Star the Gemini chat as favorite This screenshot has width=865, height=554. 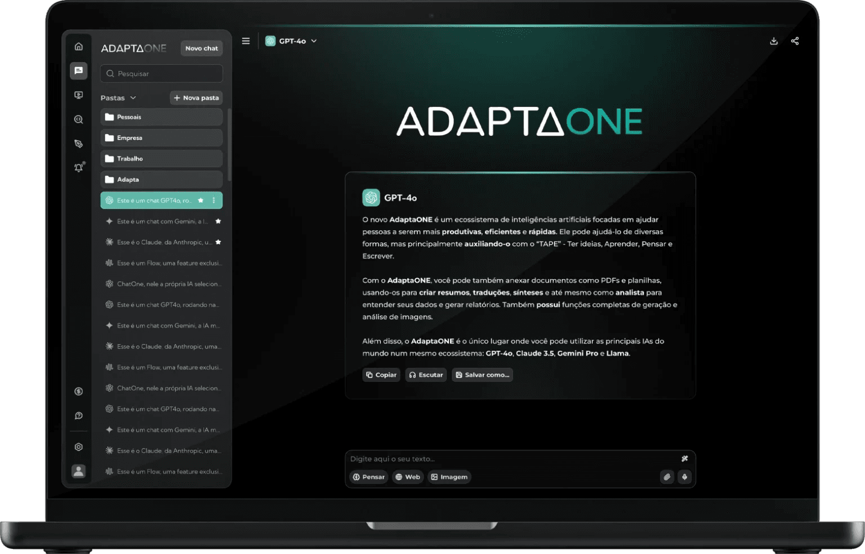[x=217, y=221]
